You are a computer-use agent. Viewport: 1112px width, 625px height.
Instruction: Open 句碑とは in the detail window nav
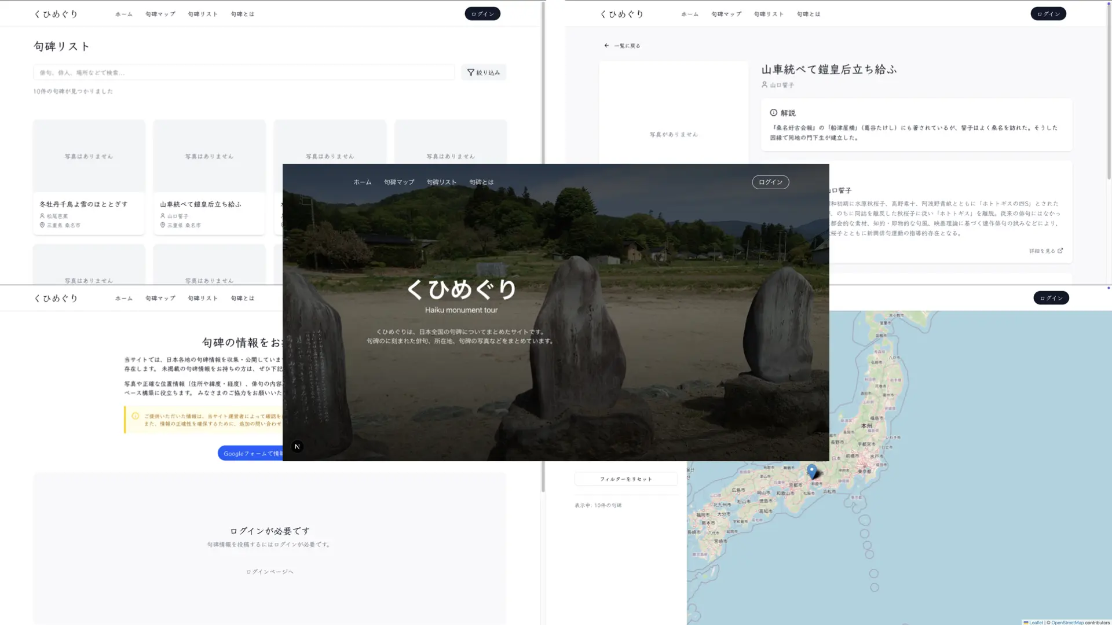pyautogui.click(x=809, y=14)
